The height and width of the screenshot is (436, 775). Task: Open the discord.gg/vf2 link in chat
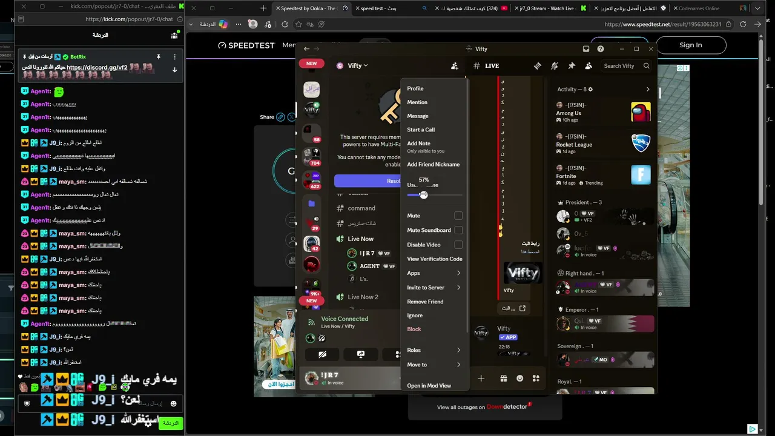pyautogui.click(x=97, y=68)
